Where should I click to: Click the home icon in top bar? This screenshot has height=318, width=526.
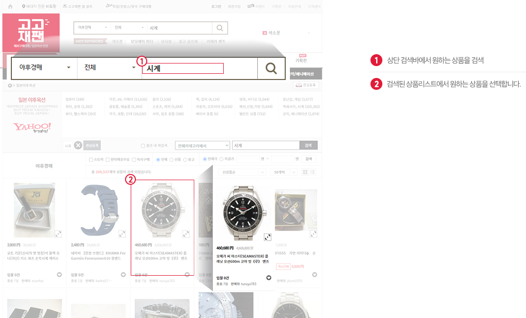(x=10, y=6)
